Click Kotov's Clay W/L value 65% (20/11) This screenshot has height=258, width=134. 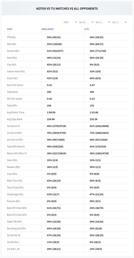[x=54, y=65]
